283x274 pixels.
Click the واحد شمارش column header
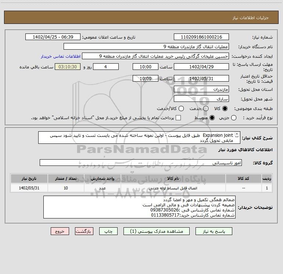[102, 179]
